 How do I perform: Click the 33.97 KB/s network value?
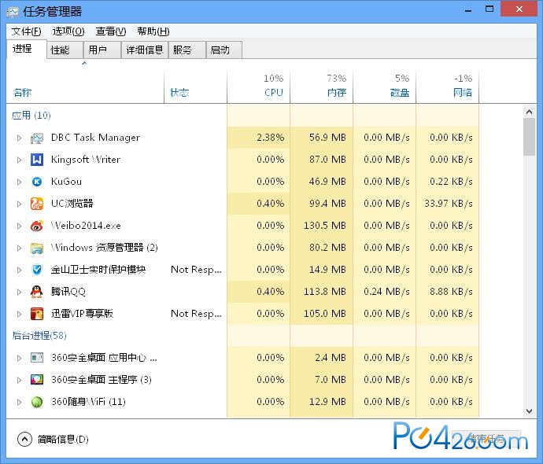(449, 204)
